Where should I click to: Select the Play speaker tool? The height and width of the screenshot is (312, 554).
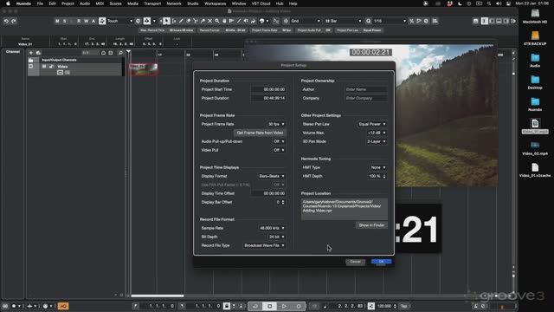click(246, 21)
